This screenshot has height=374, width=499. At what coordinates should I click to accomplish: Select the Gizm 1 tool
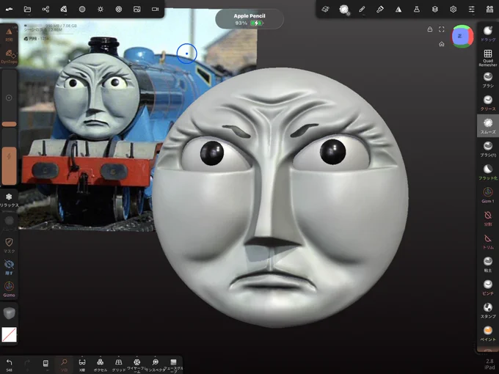pos(488,195)
